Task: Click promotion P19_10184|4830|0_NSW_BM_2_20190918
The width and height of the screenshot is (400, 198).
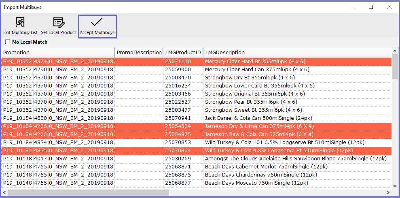Action: tap(58, 118)
